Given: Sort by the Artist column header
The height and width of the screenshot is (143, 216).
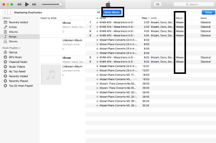Looking at the screenshot, I should click(x=154, y=18).
